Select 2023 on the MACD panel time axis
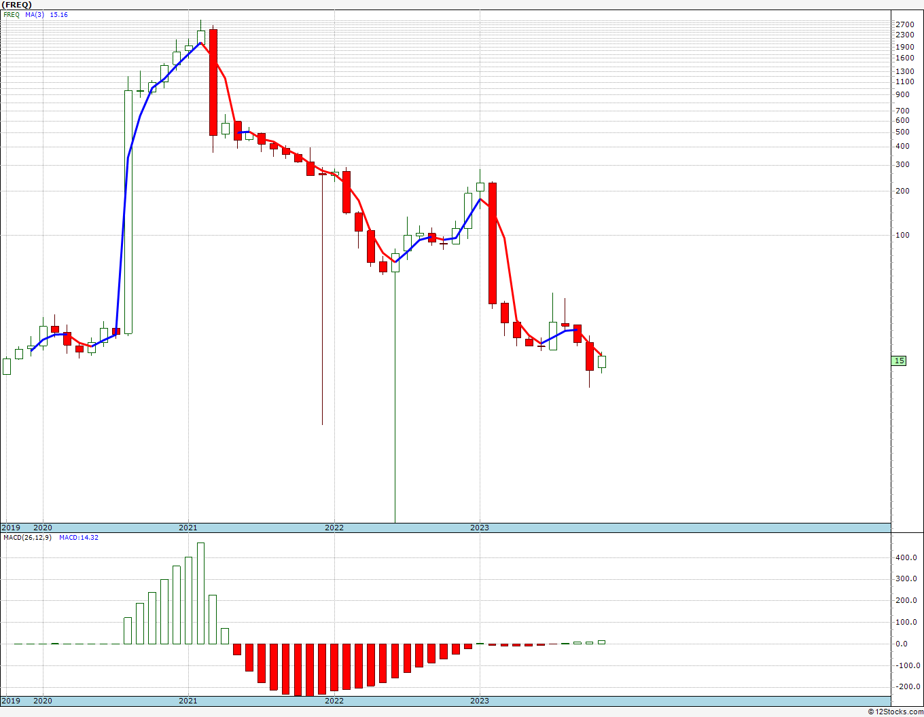 point(480,701)
